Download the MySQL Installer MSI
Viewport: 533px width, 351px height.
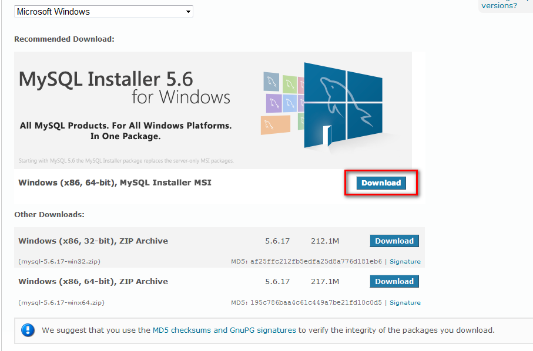(x=381, y=183)
